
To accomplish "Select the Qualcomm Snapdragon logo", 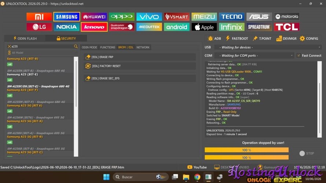I will pos(122,27).
